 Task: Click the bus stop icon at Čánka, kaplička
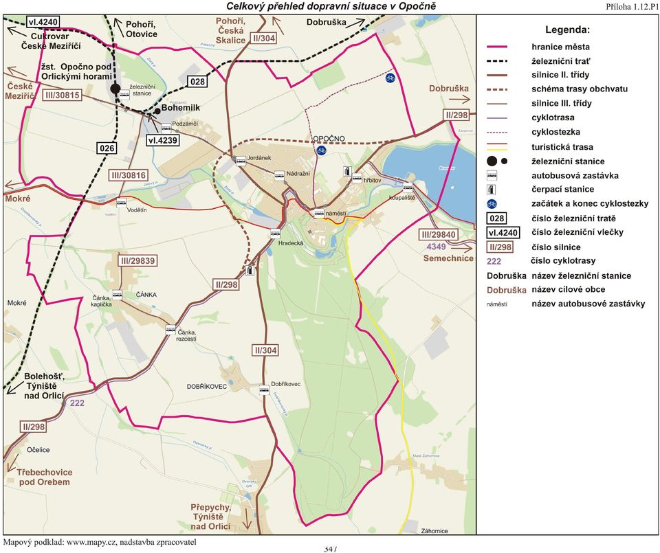click(117, 293)
